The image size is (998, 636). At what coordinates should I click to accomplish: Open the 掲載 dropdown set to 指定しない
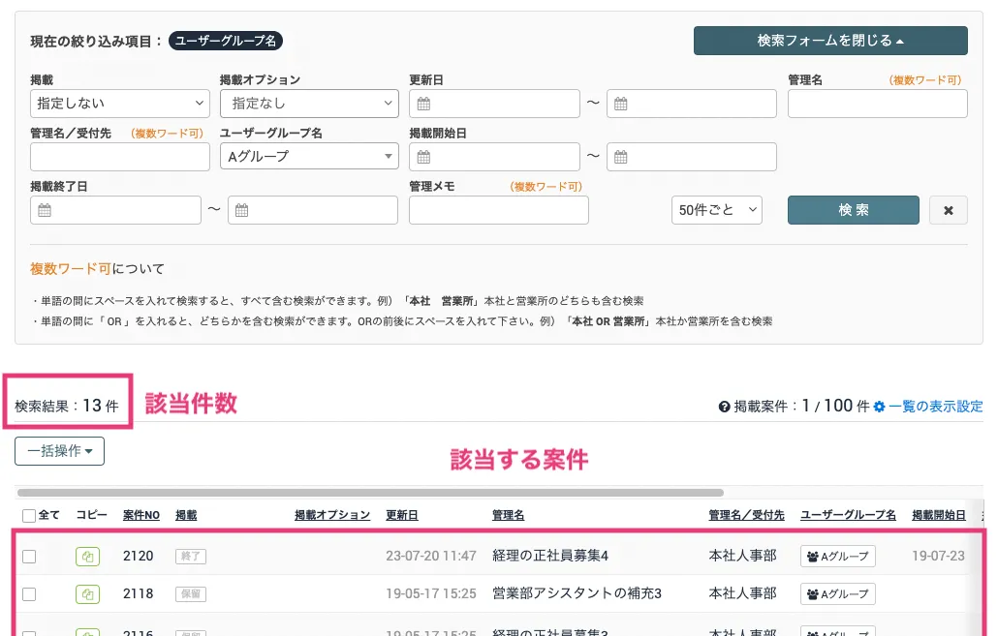[x=119, y=104]
